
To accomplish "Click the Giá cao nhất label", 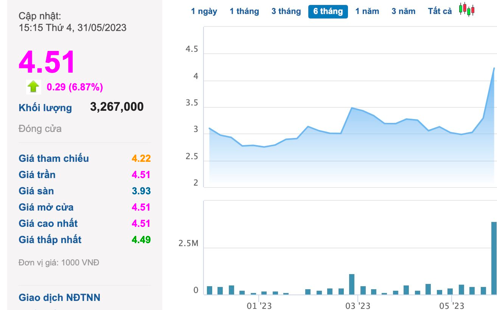I will tap(48, 223).
